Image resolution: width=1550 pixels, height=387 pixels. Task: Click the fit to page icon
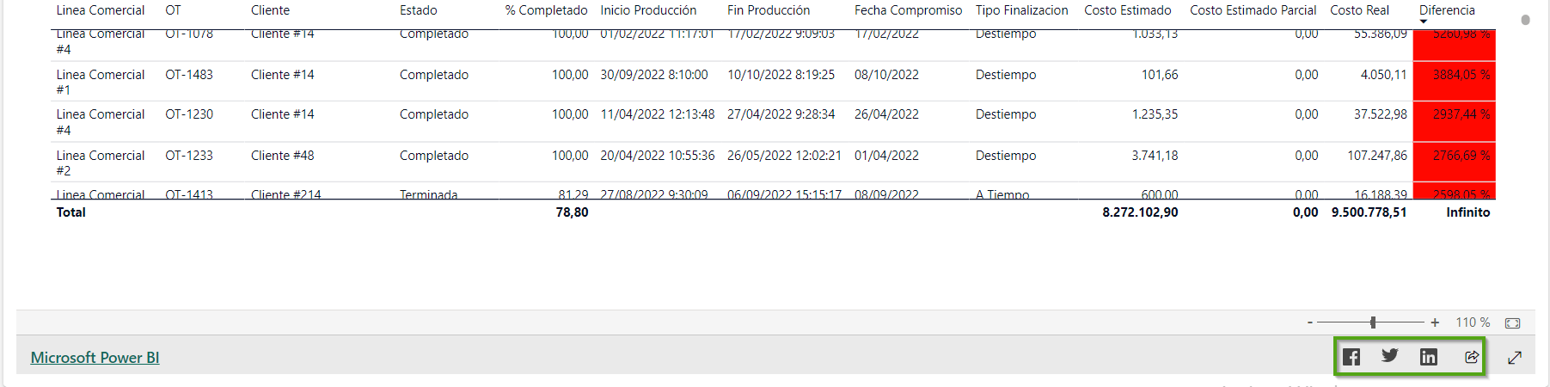1513,323
